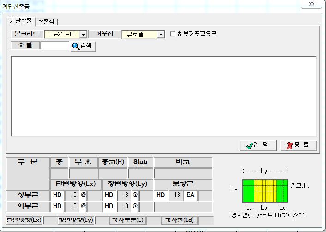The height and width of the screenshot is (232, 326).
Task: Click 상부근 장변방향 spacing field after @
Action: point(146,196)
